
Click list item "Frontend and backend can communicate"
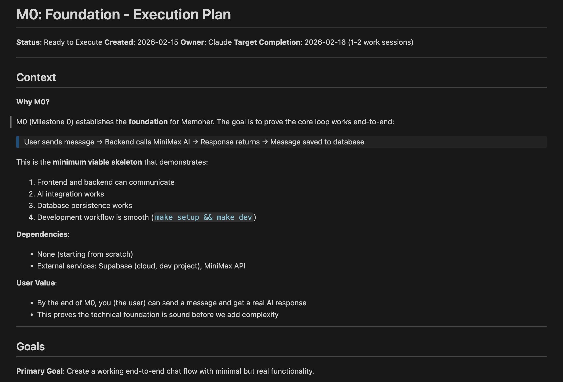[x=106, y=182]
